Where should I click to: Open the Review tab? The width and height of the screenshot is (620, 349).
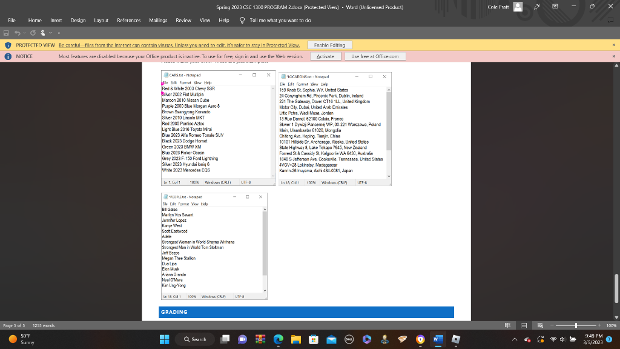[x=183, y=20]
